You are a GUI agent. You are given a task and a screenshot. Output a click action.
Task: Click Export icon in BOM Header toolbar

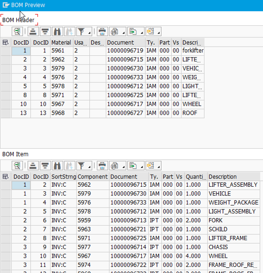pos(133,31)
